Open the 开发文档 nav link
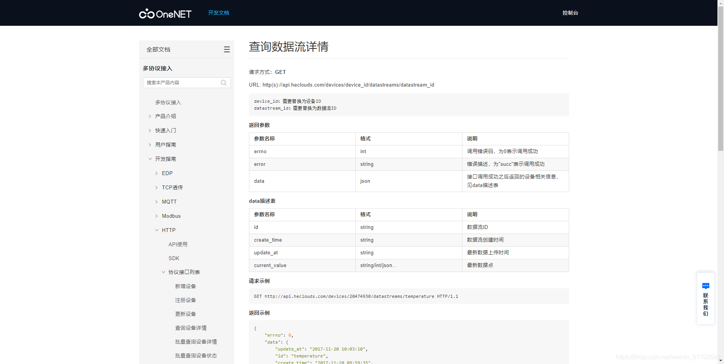This screenshot has height=364, width=724. (218, 13)
